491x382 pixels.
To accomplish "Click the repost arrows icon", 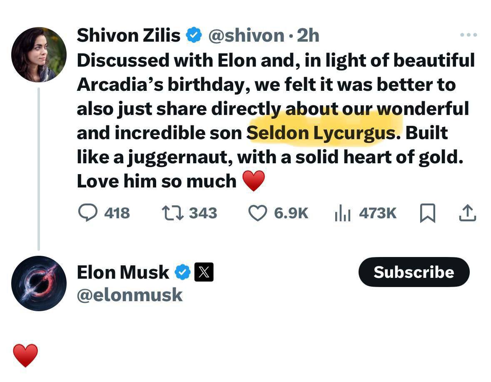I will coord(172,213).
